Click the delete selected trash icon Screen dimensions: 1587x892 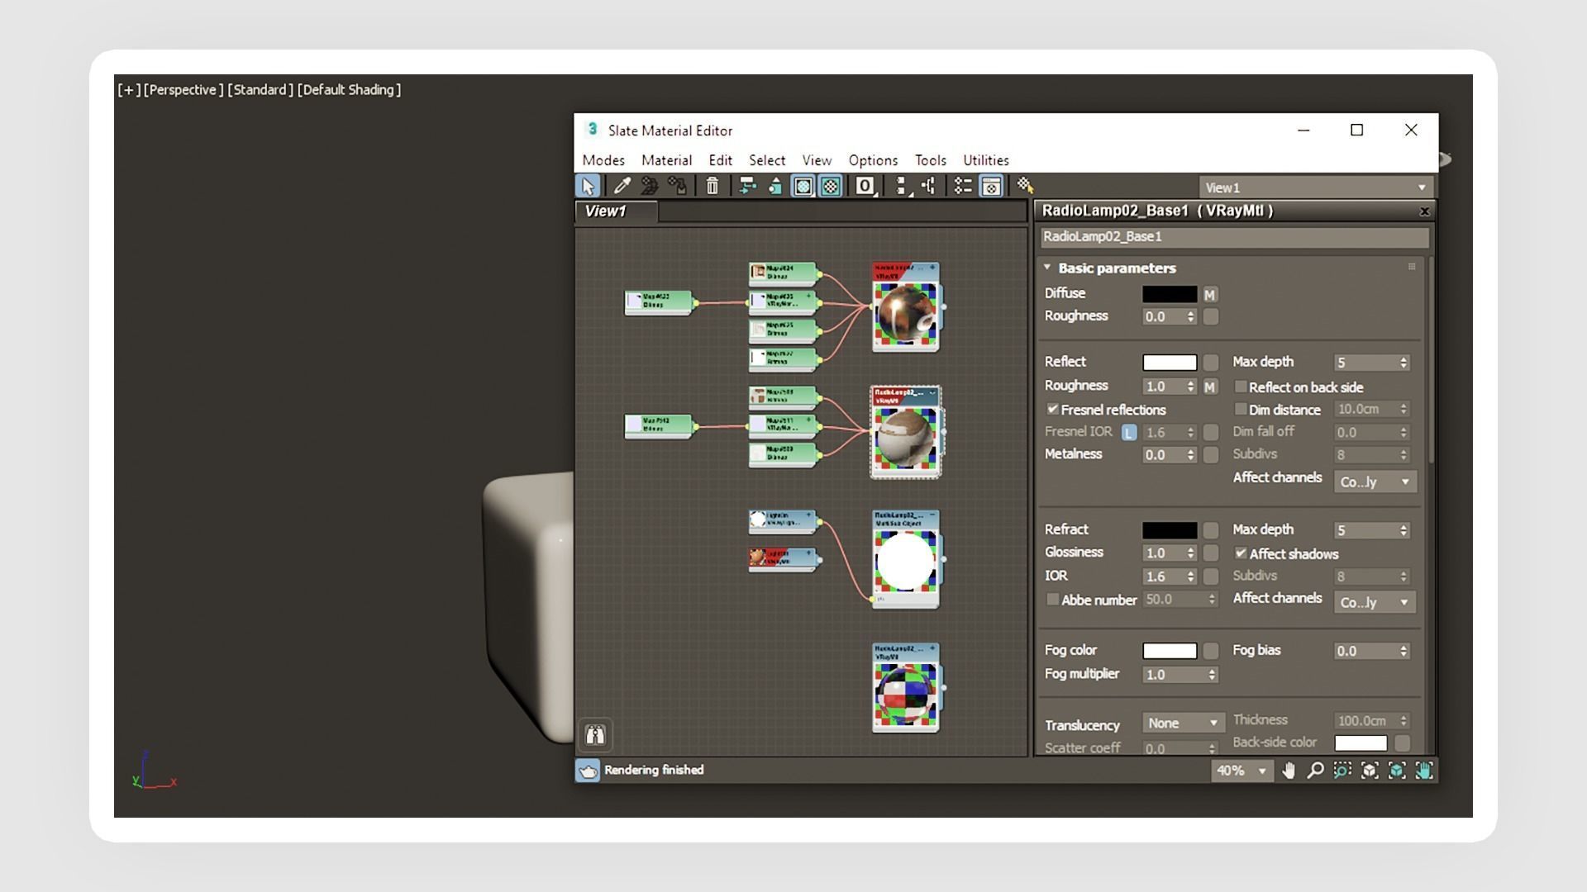pyautogui.click(x=712, y=187)
